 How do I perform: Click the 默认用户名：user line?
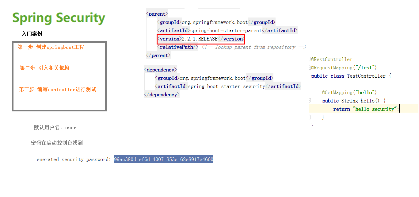[55, 128]
